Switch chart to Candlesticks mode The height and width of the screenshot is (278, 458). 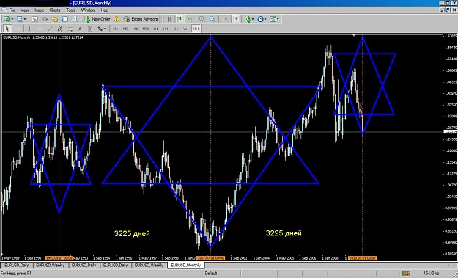180,19
